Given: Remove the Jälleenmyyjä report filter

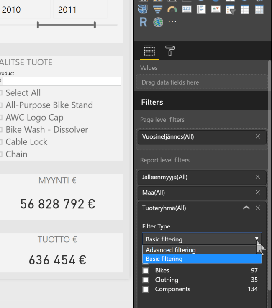Looking at the screenshot, I should point(258,177).
